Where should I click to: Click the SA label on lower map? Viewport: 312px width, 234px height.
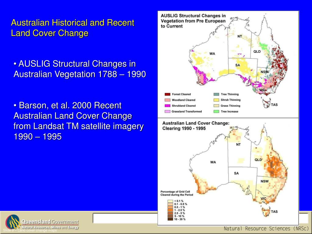pos(236,173)
